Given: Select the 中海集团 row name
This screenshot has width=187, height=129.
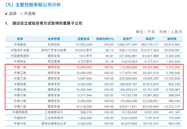Looking at the screenshot, I should [x=20, y=45].
